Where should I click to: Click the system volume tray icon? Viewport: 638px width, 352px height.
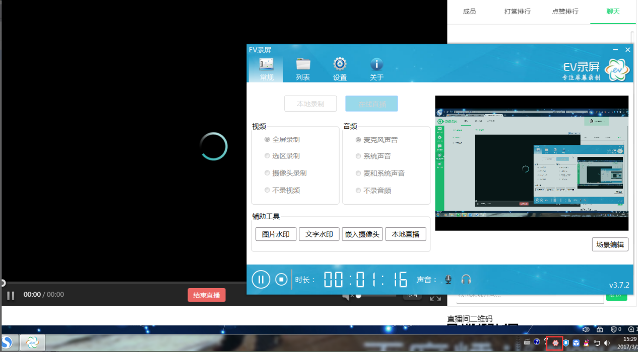coord(607,343)
